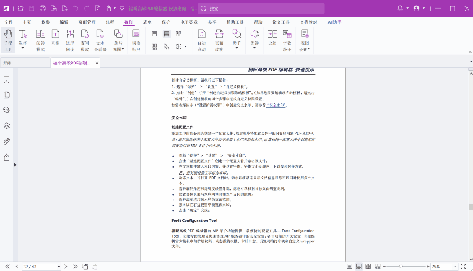
Task: Open the 文本查看器 text viewer
Action: [100, 40]
